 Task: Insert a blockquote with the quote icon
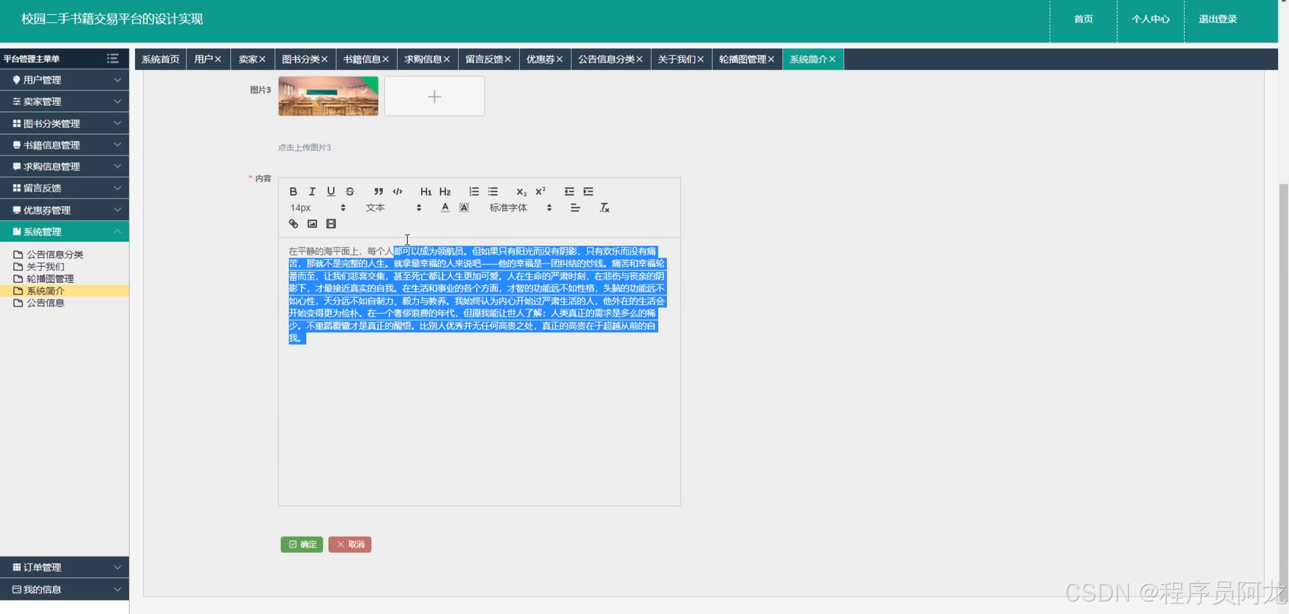pos(378,191)
